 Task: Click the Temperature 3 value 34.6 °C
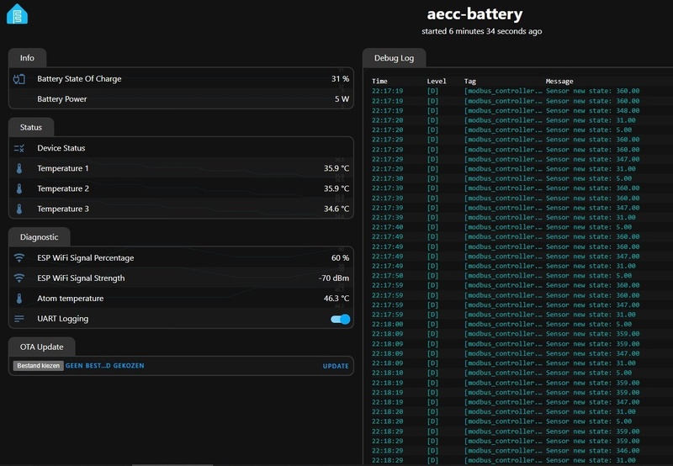[x=336, y=209]
